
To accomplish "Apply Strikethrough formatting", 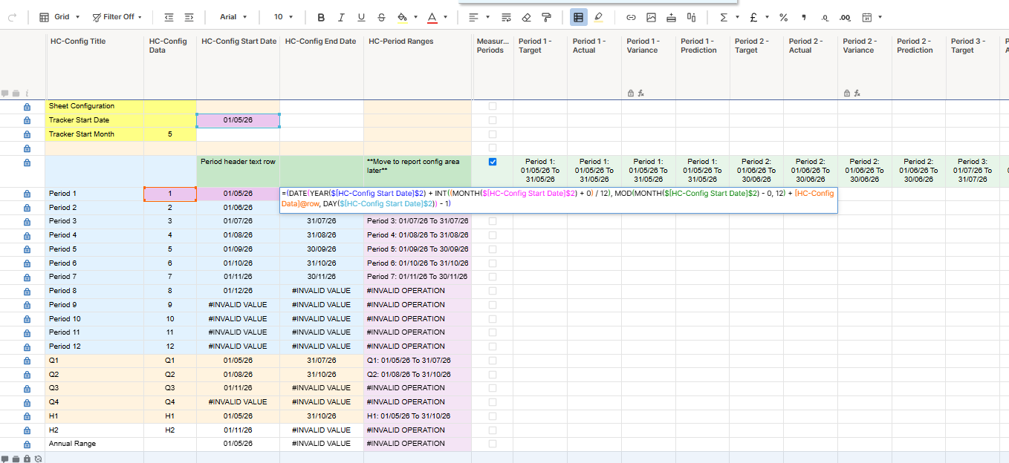I will click(x=381, y=17).
